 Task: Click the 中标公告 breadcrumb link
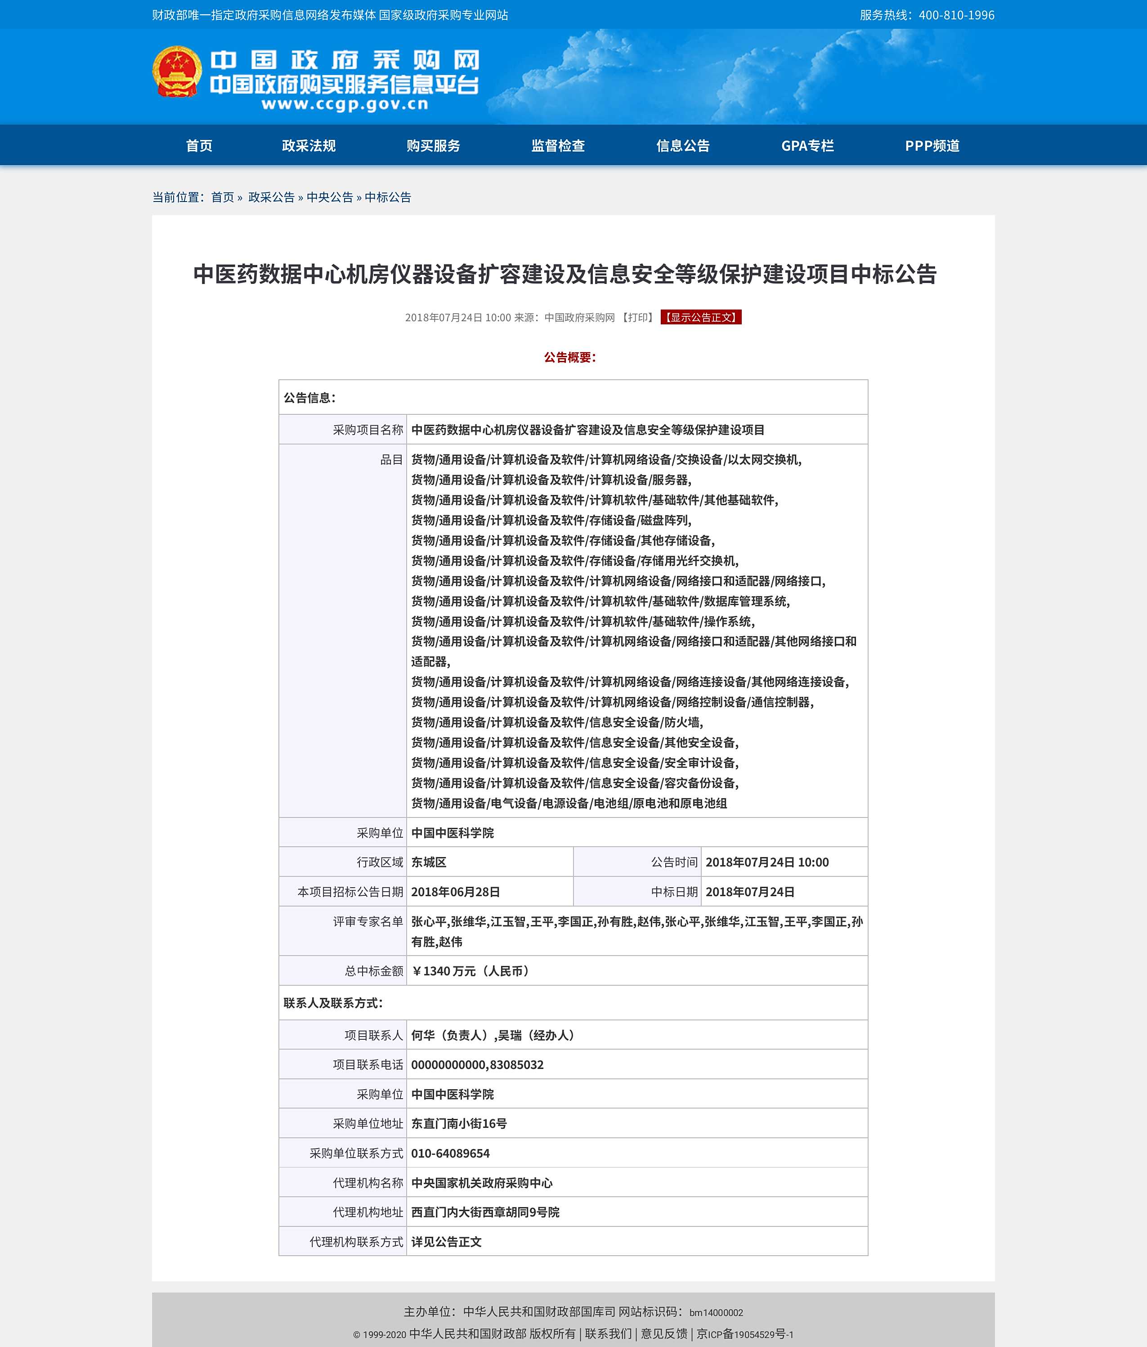(x=388, y=197)
